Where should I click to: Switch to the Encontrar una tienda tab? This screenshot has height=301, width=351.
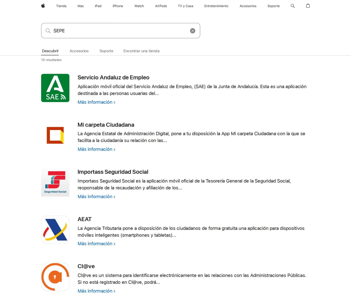pyautogui.click(x=141, y=51)
